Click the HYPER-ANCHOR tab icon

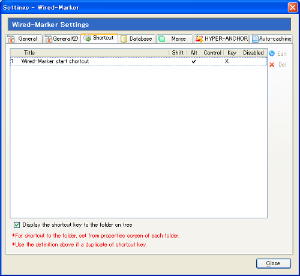(199, 39)
